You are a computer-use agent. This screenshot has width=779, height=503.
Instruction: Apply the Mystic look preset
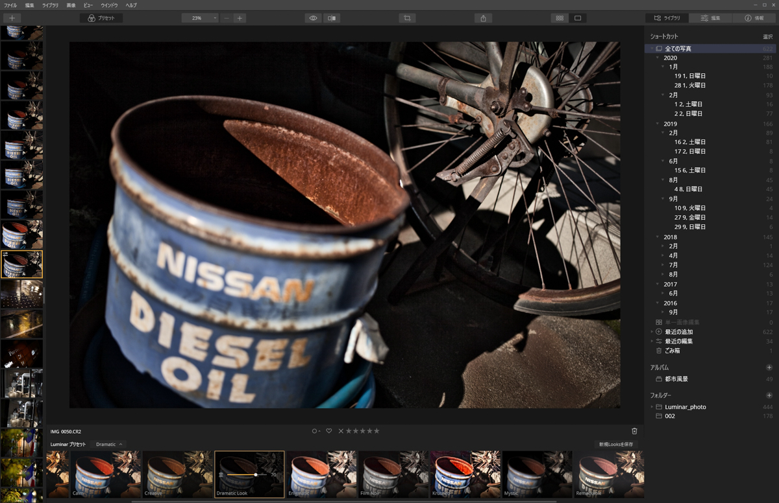click(x=537, y=474)
